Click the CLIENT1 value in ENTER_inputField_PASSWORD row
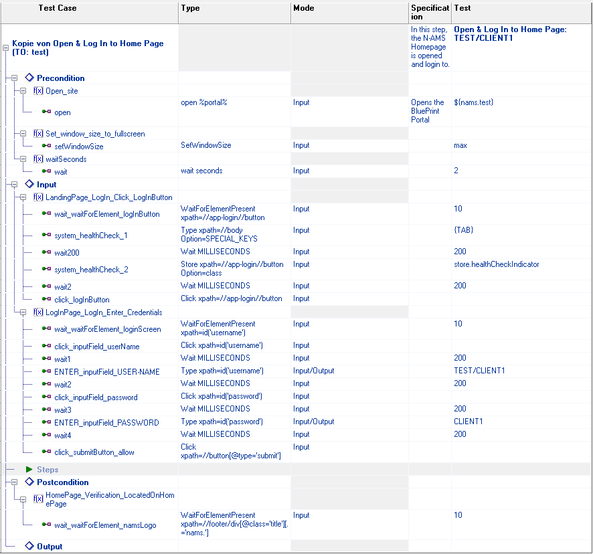This screenshot has width=593, height=554. point(469,422)
